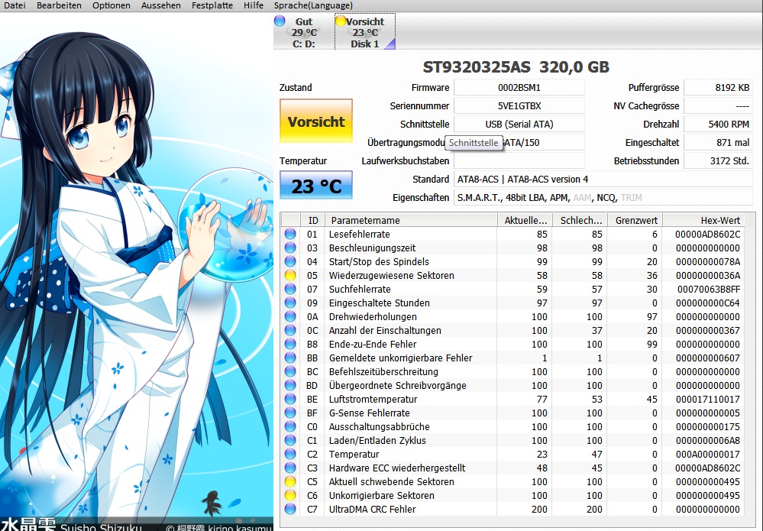
Task: Click the icon for Gemeldete unkorrigierbare Fehler
Action: click(290, 358)
